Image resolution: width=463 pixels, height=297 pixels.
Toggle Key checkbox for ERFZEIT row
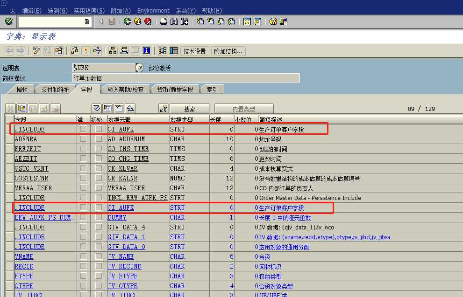point(83,148)
